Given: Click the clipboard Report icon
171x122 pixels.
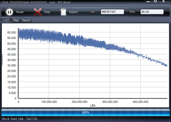Looking at the screenshot, I should pyautogui.click(x=63, y=12).
